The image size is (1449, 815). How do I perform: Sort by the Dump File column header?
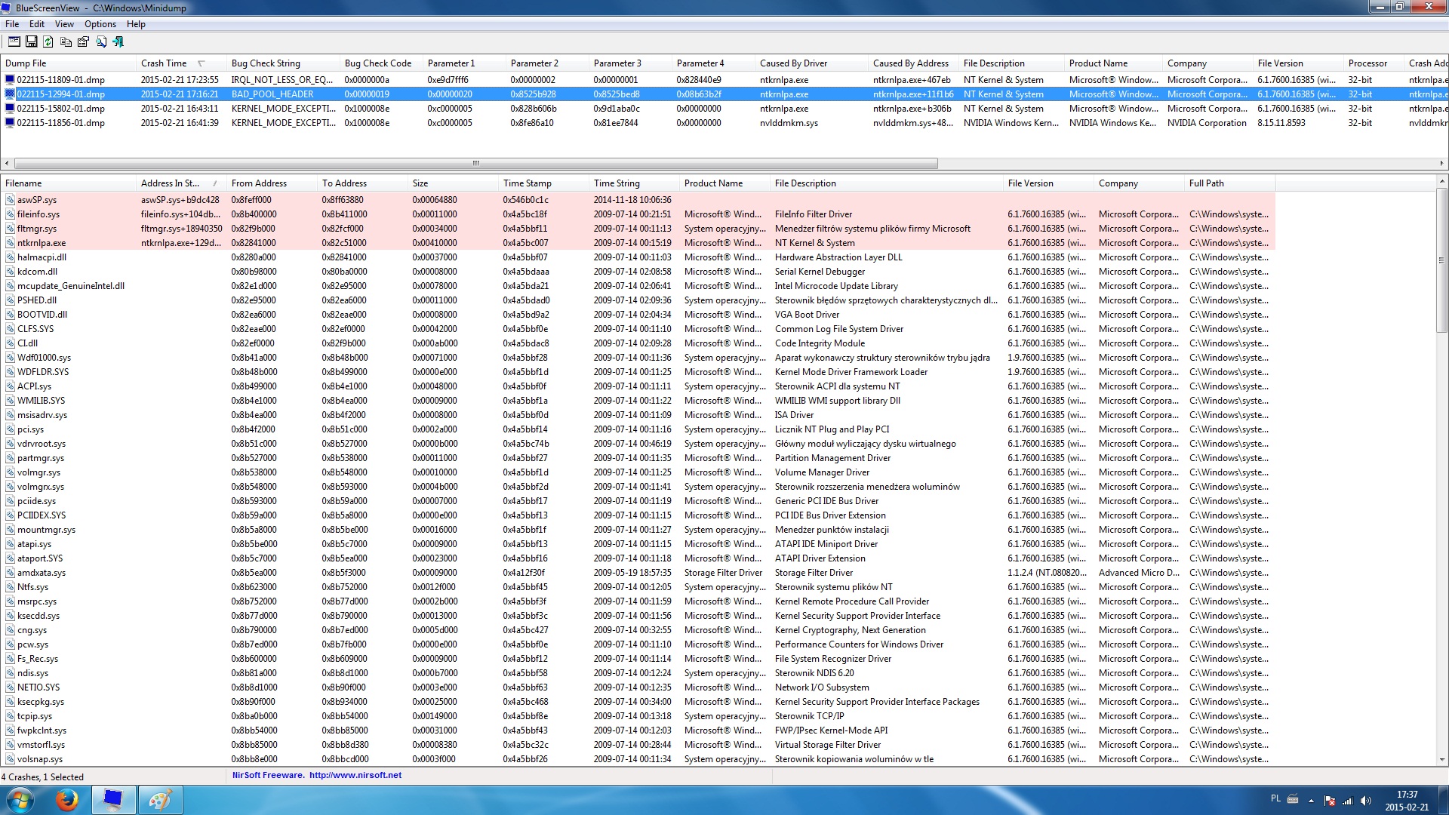(68, 63)
